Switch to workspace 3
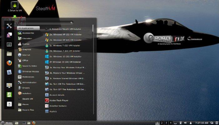The image size is (219, 125). (x=166, y=123)
